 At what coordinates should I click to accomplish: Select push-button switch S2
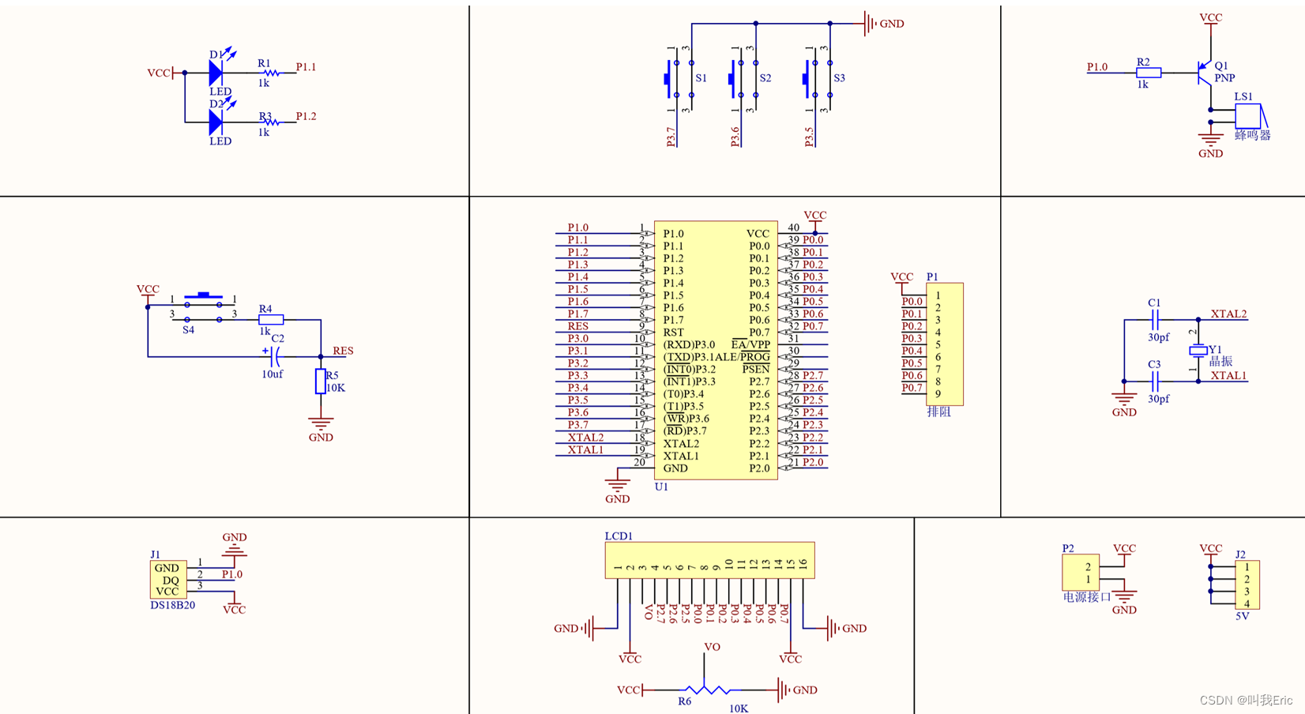point(743,79)
